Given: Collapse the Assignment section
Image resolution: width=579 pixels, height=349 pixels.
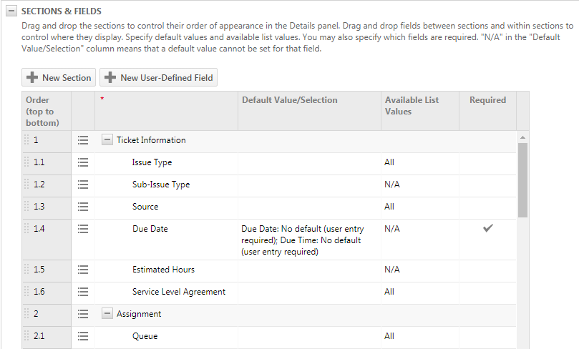Looking at the screenshot, I should click(x=107, y=314).
